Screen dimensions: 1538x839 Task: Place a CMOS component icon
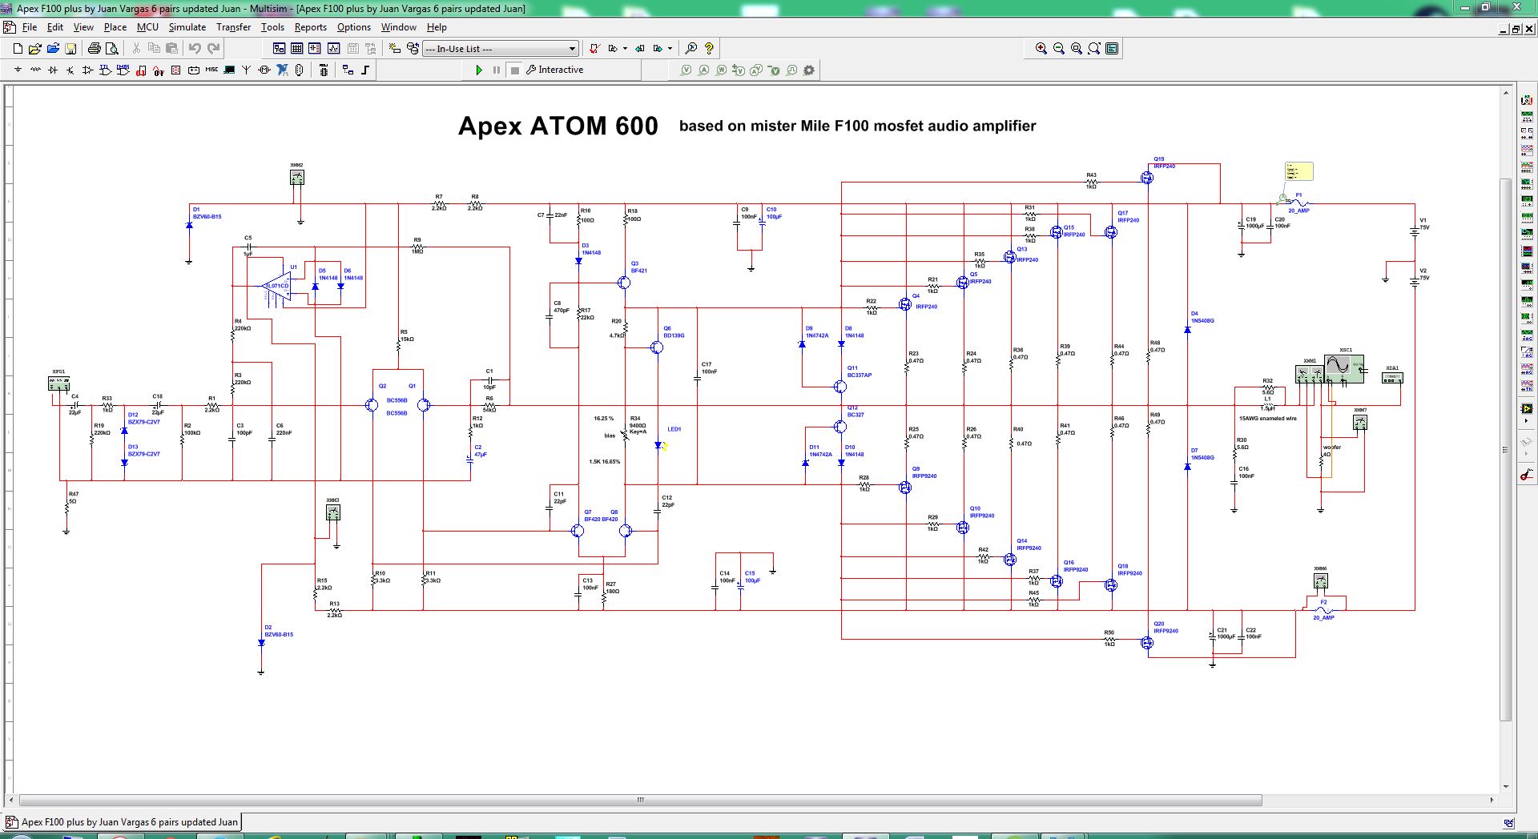[123, 70]
